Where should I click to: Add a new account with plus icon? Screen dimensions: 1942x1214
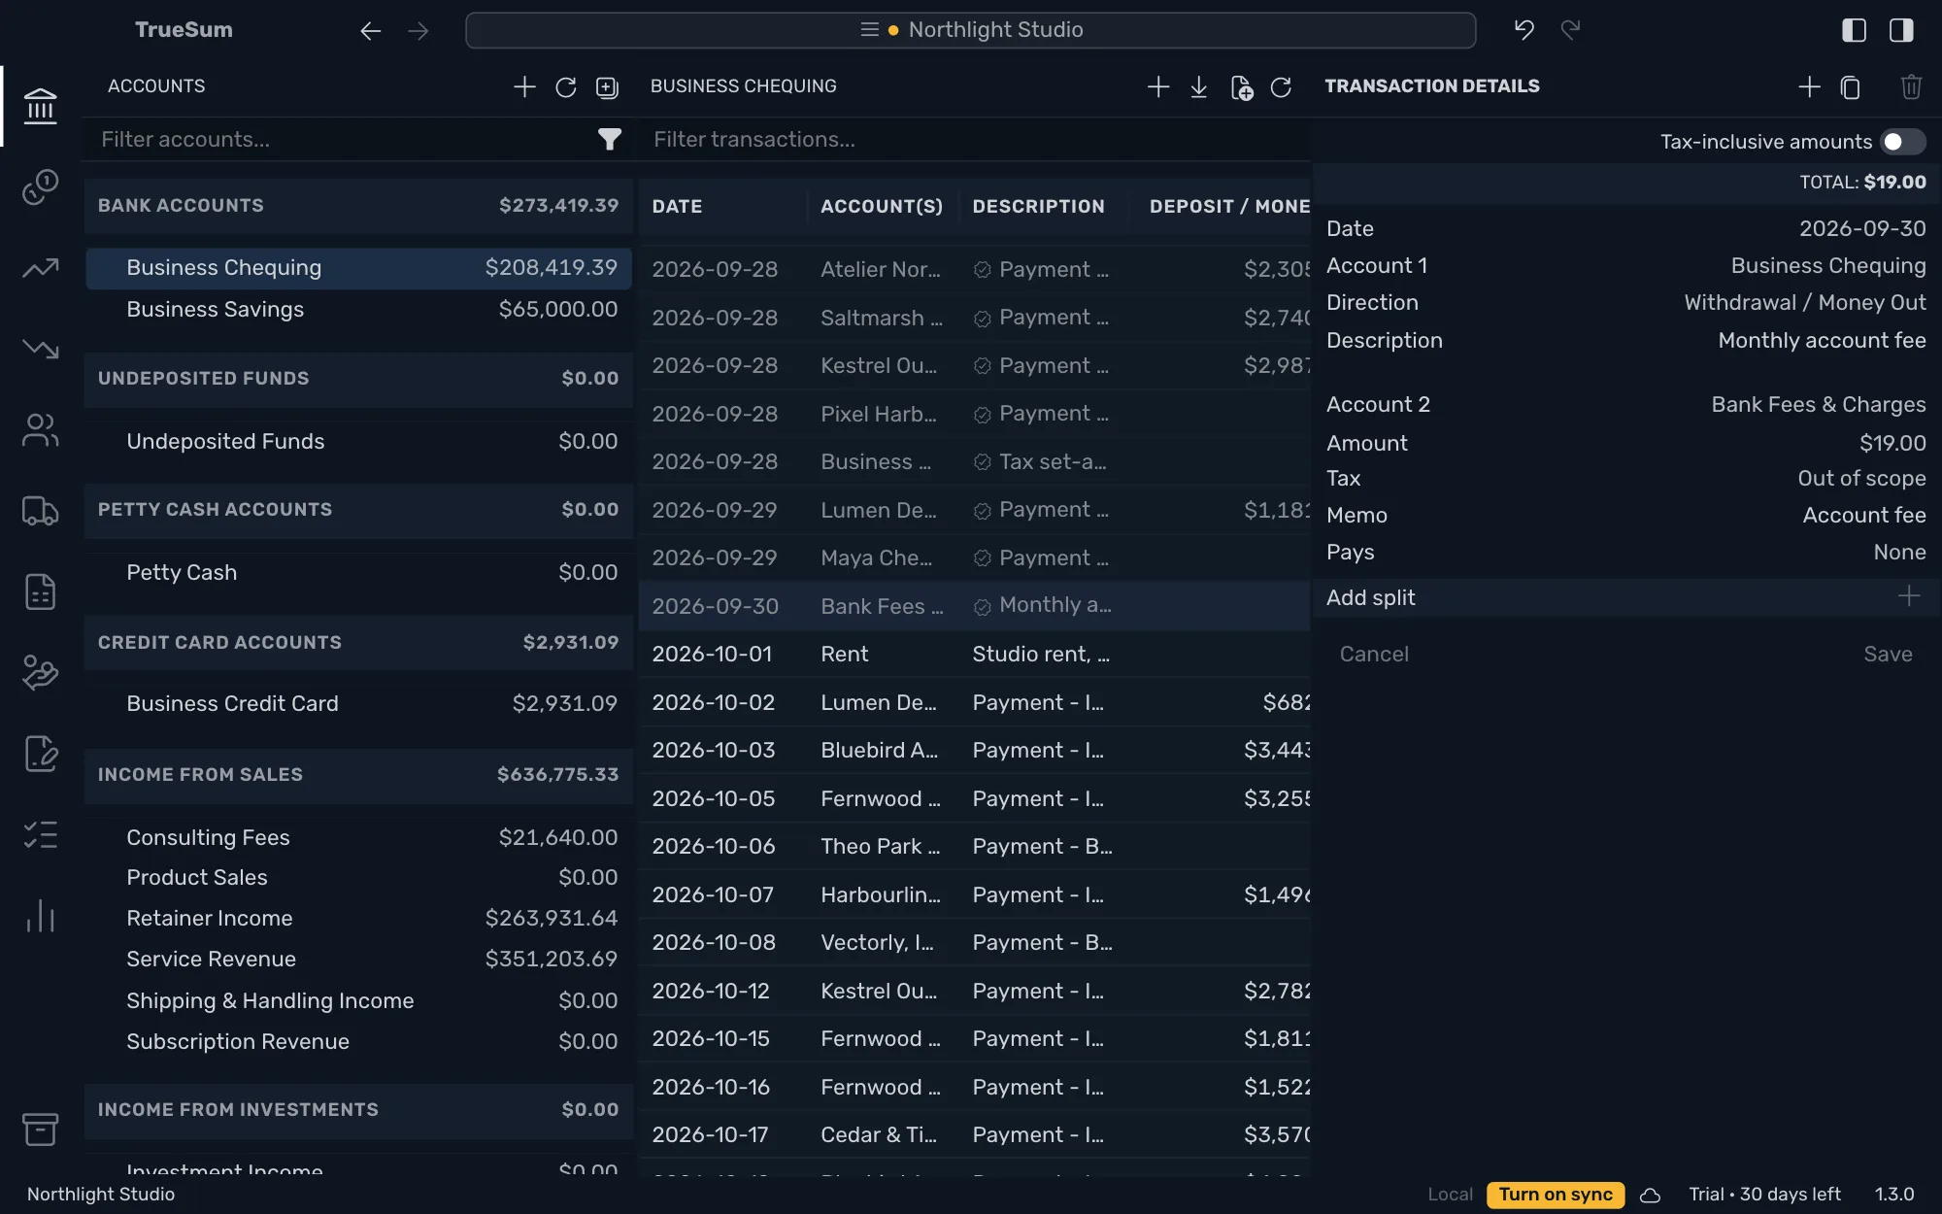524,86
